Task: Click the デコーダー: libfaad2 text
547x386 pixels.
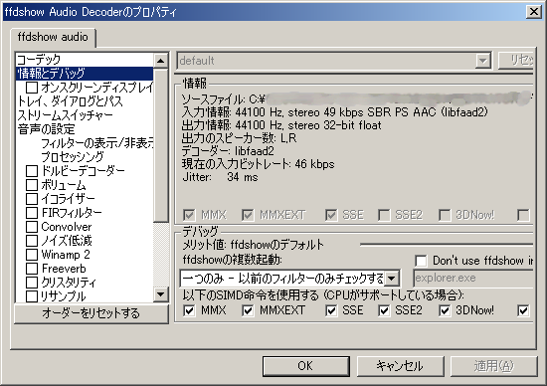Action: pyautogui.click(x=228, y=151)
